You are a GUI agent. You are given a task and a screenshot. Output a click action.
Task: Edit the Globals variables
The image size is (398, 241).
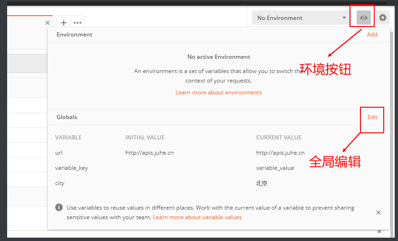point(372,117)
